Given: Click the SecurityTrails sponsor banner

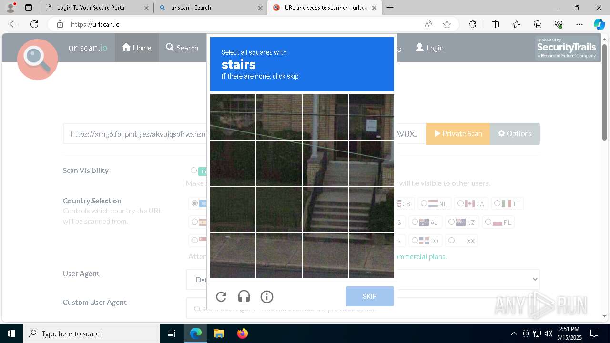Looking at the screenshot, I should pos(566,48).
